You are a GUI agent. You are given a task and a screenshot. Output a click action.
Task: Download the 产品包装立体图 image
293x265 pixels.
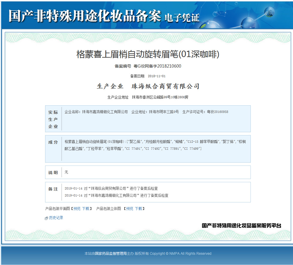pos(139,209)
